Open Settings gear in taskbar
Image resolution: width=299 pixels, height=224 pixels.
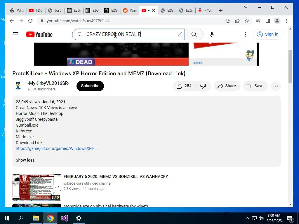79,218
